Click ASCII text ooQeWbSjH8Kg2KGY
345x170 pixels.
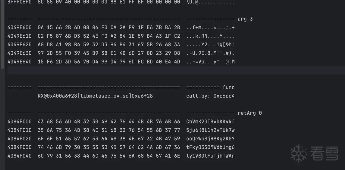point(210,139)
